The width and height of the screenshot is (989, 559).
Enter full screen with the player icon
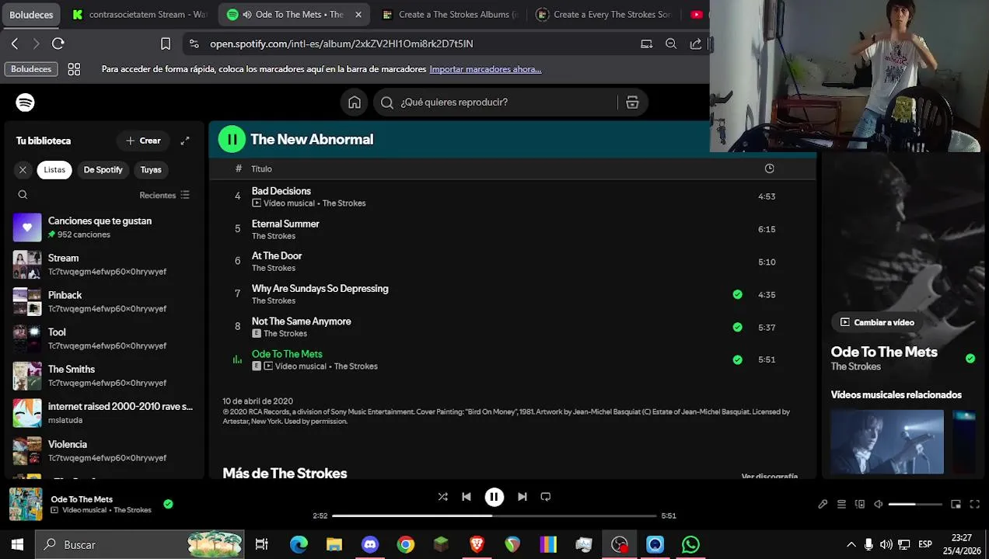[x=975, y=504]
